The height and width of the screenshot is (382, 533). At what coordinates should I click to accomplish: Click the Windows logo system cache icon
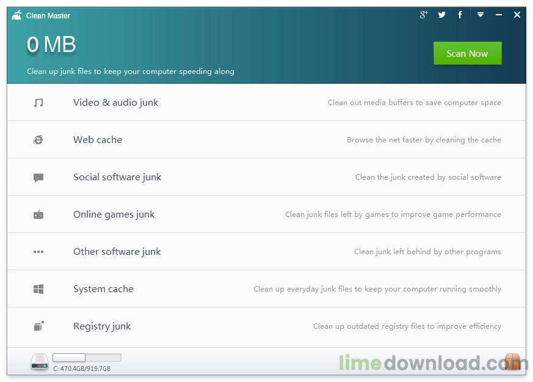coord(38,289)
